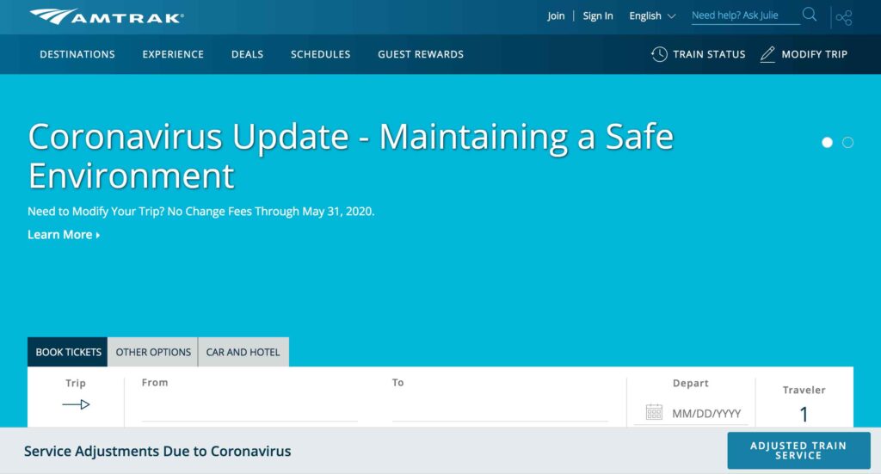Click the Modify Trip pencil icon
The height and width of the screenshot is (474, 881).
tap(767, 54)
